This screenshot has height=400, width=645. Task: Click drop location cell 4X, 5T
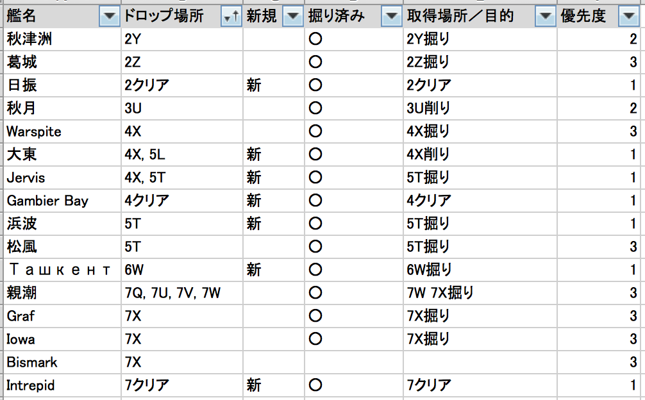[x=182, y=178]
